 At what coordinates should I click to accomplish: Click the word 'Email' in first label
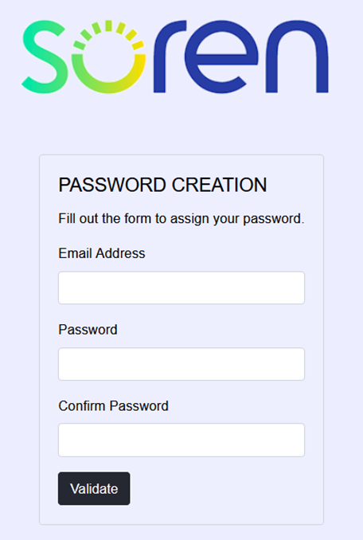click(x=76, y=253)
